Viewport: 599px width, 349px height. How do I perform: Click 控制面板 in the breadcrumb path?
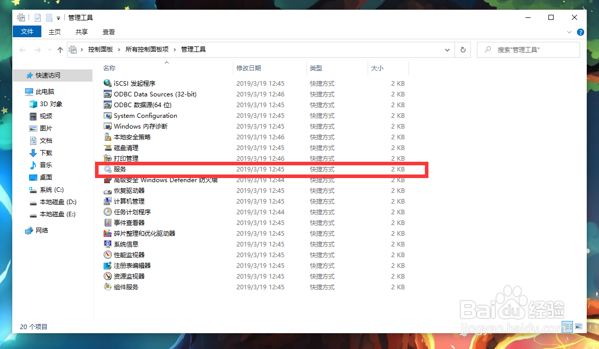(101, 49)
